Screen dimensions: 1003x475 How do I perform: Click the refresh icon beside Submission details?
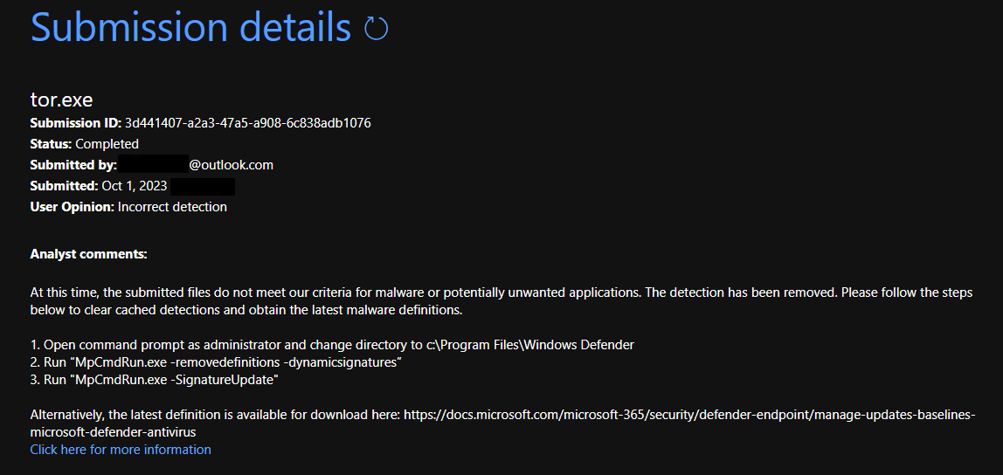[x=377, y=29]
